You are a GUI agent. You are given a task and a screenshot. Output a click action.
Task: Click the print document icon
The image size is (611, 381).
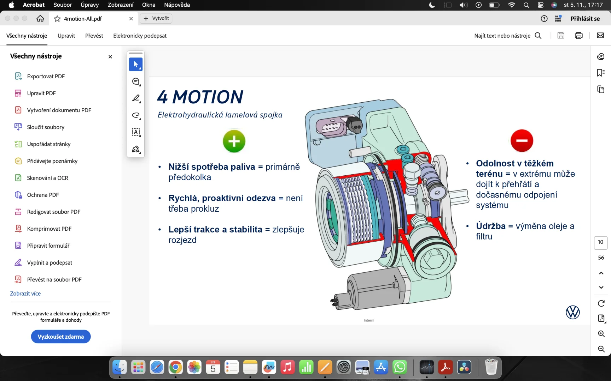click(x=578, y=36)
